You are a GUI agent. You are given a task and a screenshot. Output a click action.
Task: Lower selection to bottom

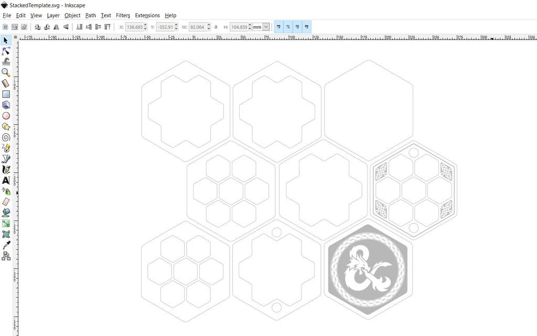click(80, 27)
